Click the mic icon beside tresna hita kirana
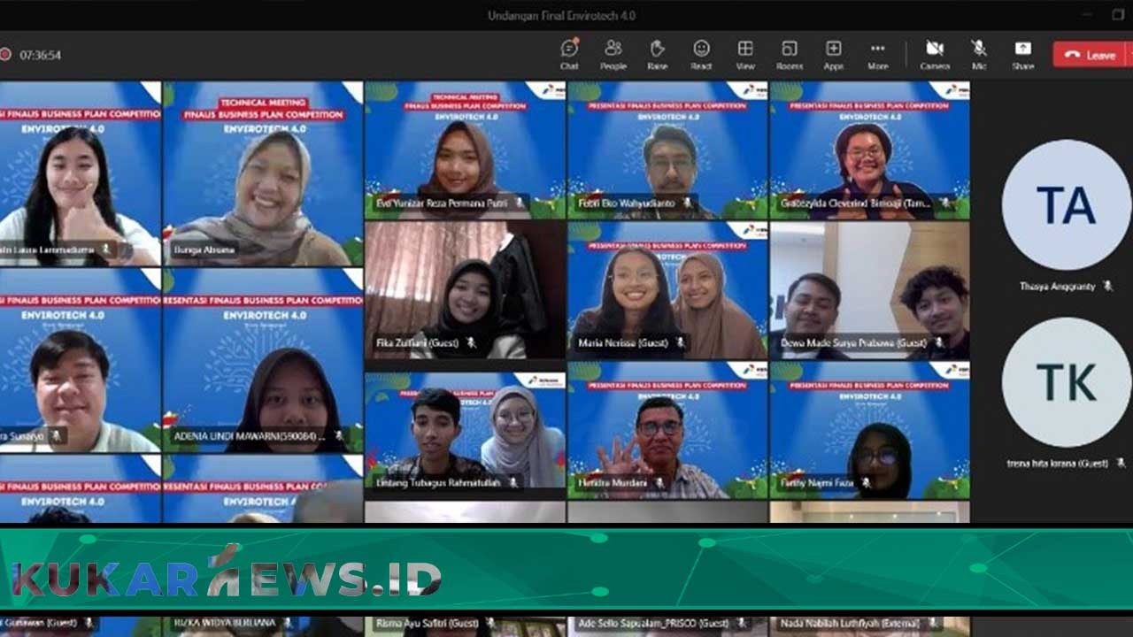This screenshot has height=637, width=1133. coord(1122,464)
